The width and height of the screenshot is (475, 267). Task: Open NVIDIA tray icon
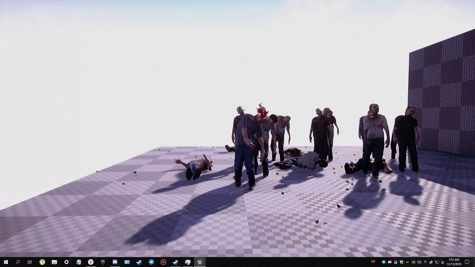pos(413,262)
